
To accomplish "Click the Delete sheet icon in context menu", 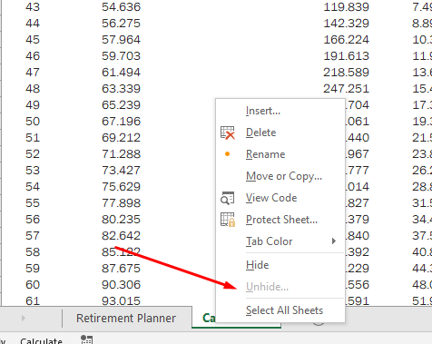I will pos(228,133).
